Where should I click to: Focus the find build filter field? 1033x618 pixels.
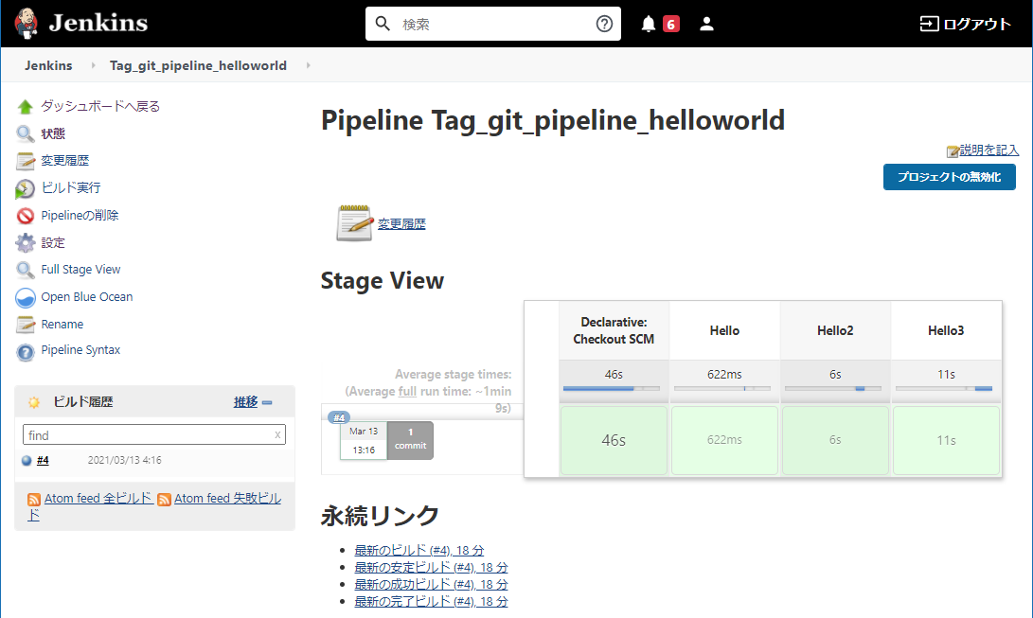tap(154, 435)
